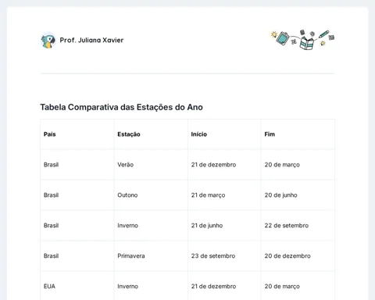Click the 23 de setembro start date
Image resolution: width=375 pixels, height=300 pixels.
(x=213, y=255)
